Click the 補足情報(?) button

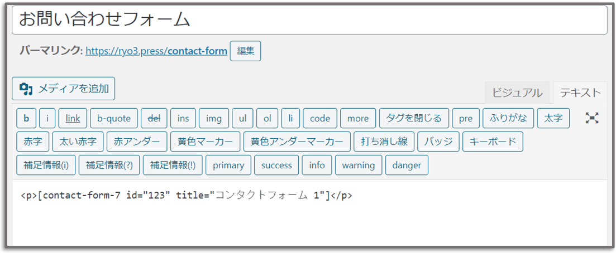[109, 165]
